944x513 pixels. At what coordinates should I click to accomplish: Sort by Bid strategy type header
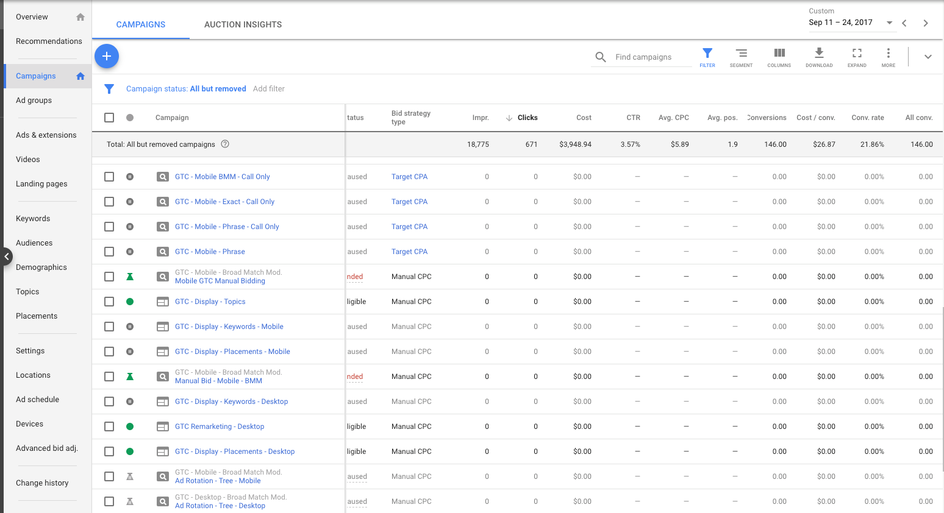pos(411,118)
